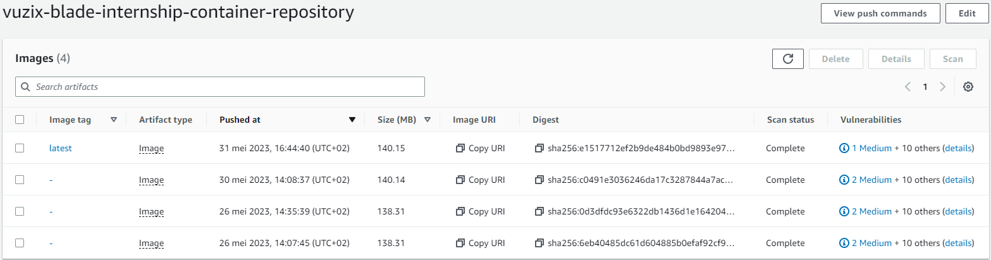The width and height of the screenshot is (991, 260).
Task: Click the Digest column header
Action: pos(546,120)
